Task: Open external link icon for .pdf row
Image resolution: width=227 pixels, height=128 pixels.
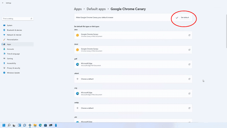Action: [189, 64]
